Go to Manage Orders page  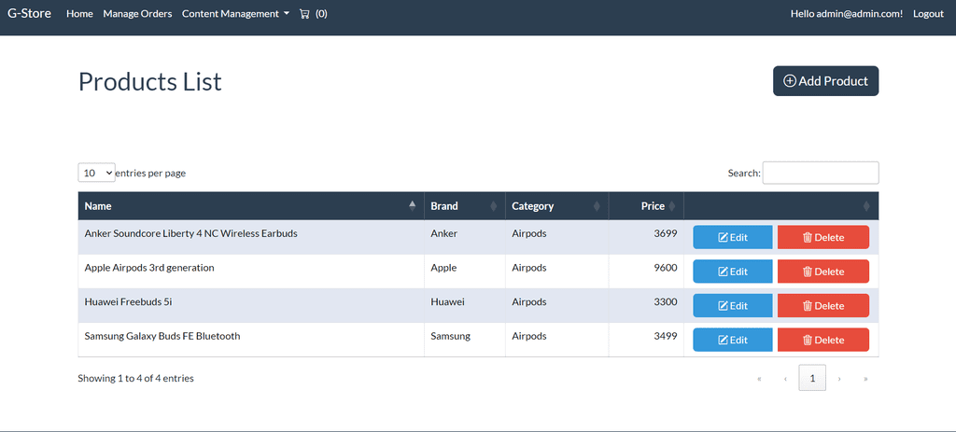coord(137,14)
